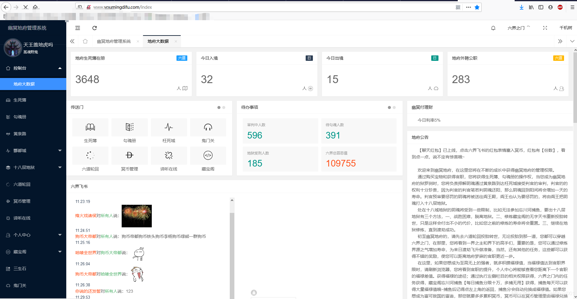577x299 pixels.
Task: Open 勾魂册 portal icon
Action: click(x=129, y=127)
